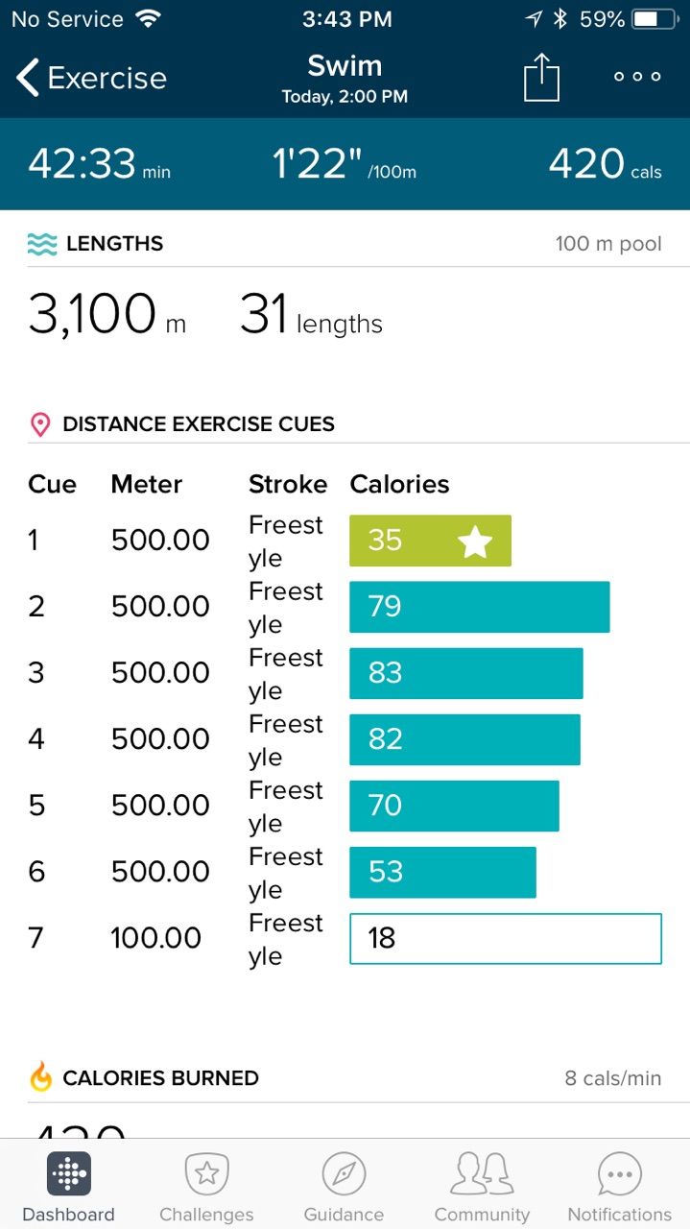Switch to the Challenges tab

click(x=206, y=1187)
